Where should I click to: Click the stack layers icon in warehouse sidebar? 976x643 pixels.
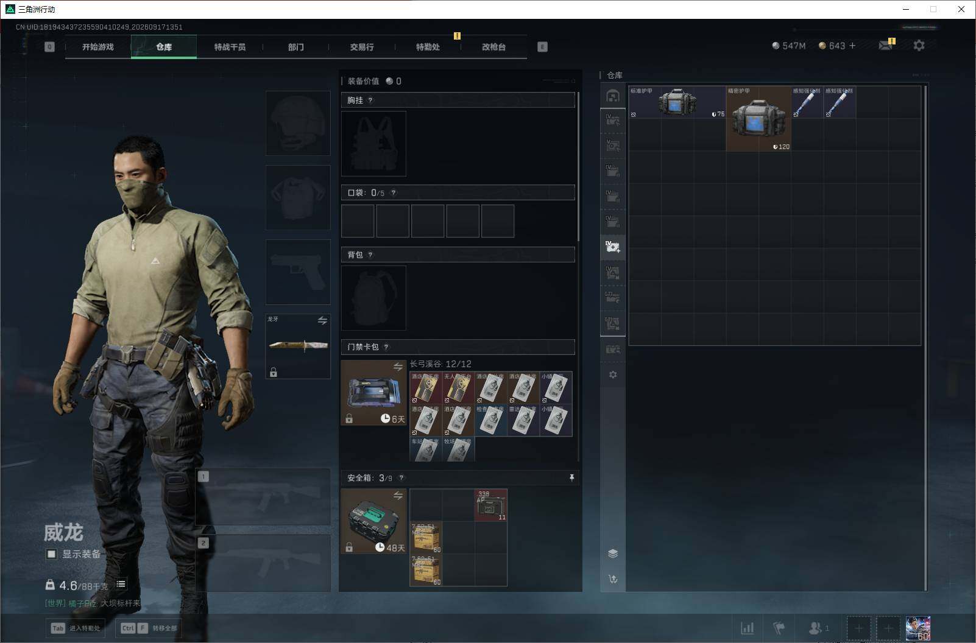[613, 553]
